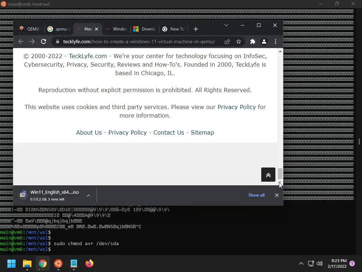Click the Chrome taskbar icon
362x272 pixels.
click(x=43, y=263)
